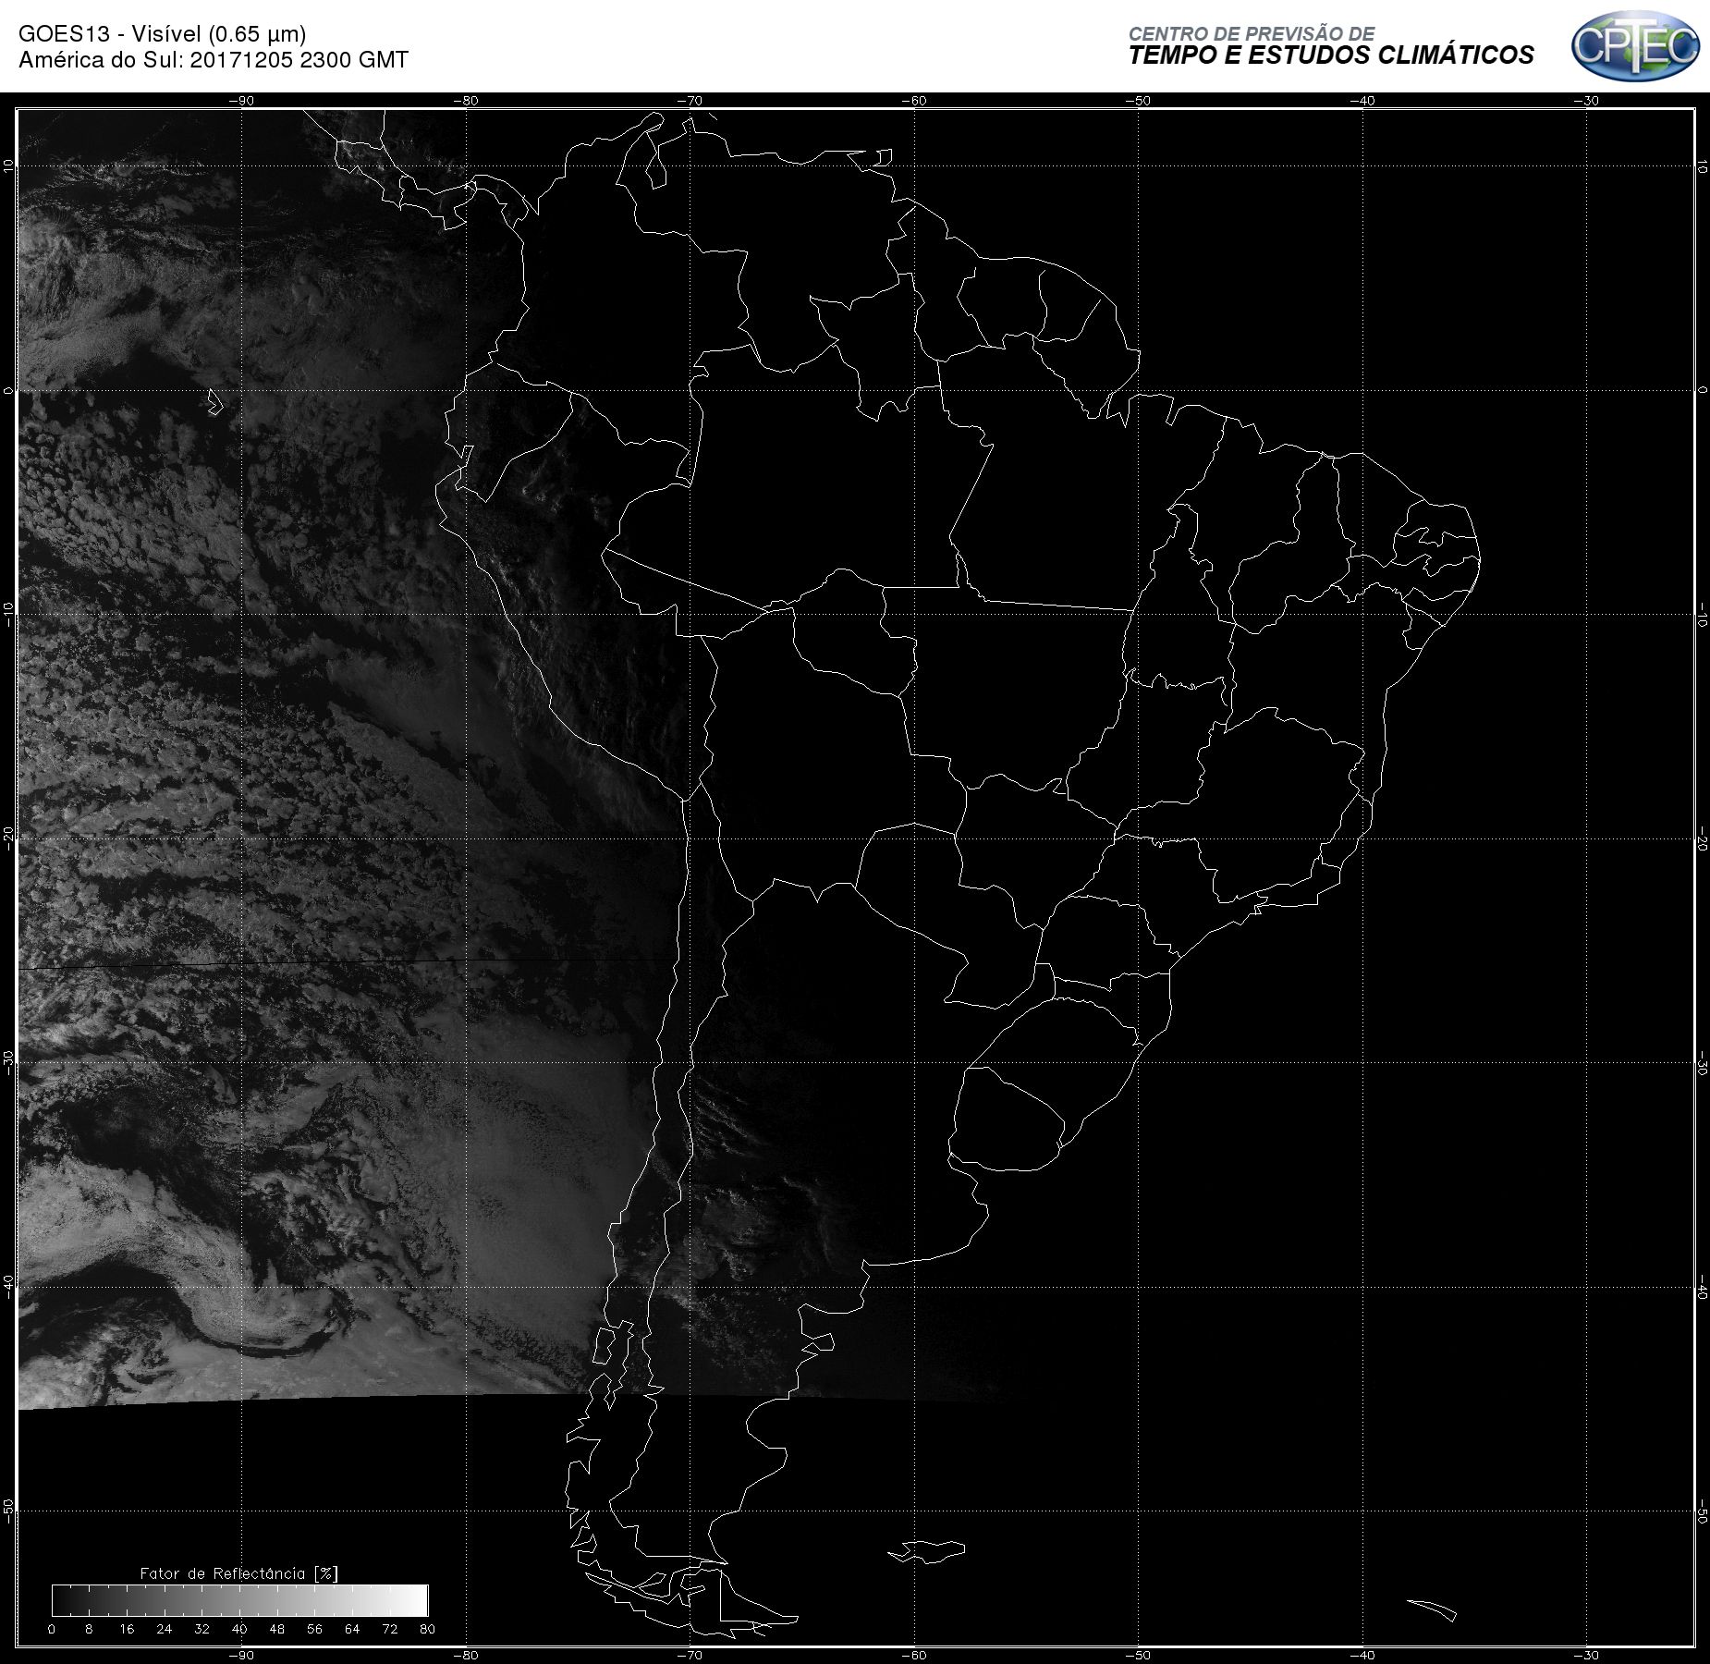Click the top '-30' longitude label

(x=1587, y=101)
